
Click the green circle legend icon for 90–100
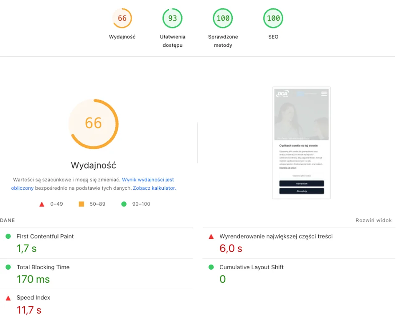(x=123, y=204)
